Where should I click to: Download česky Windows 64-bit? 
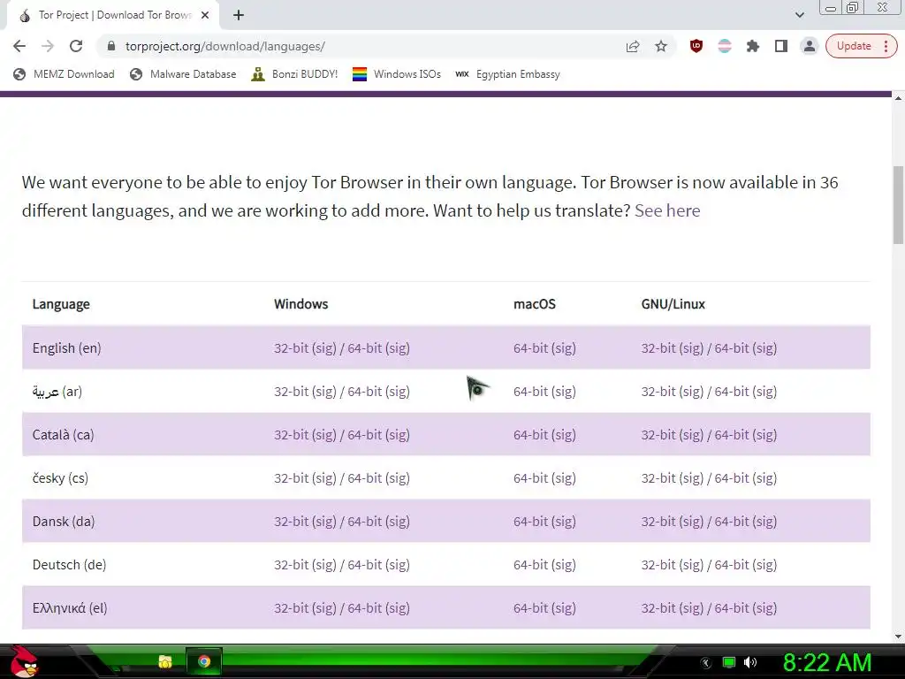pyautogui.click(x=365, y=478)
